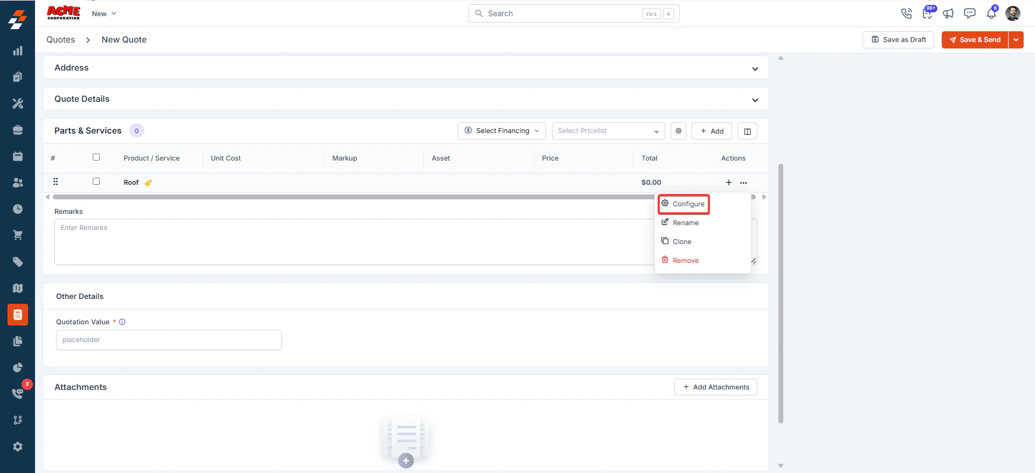Image resolution: width=1035 pixels, height=473 pixels.
Task: Go to the Quotes breadcrumb link
Action: point(60,40)
